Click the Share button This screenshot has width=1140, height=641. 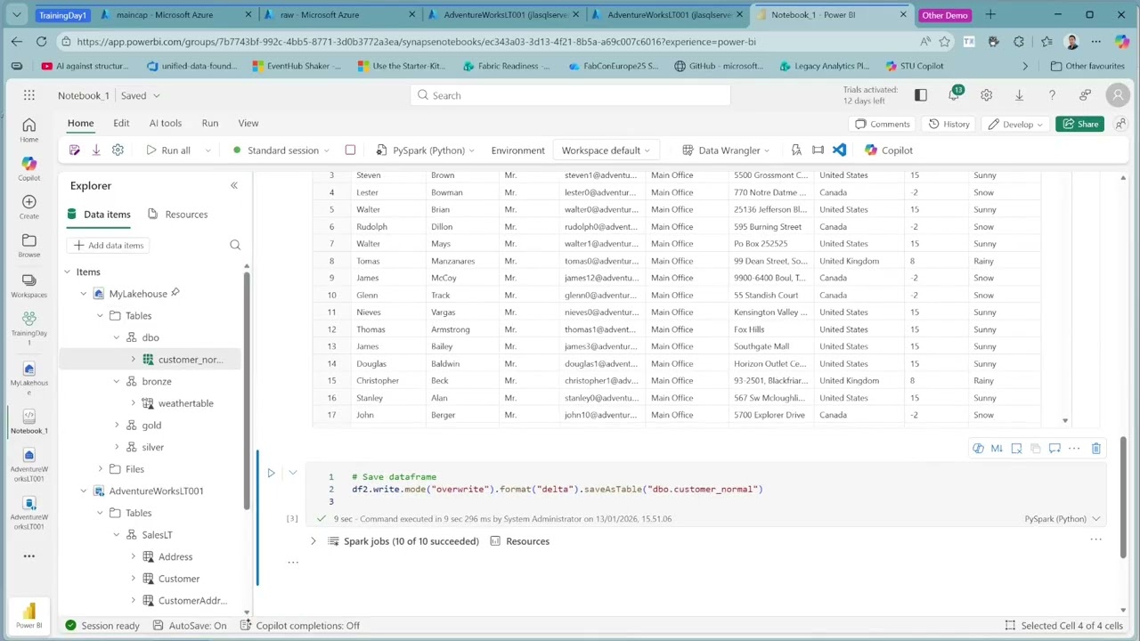[1079, 124]
